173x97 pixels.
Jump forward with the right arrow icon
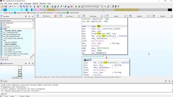(15, 6)
